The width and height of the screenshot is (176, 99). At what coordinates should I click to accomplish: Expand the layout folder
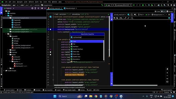tap(8, 50)
